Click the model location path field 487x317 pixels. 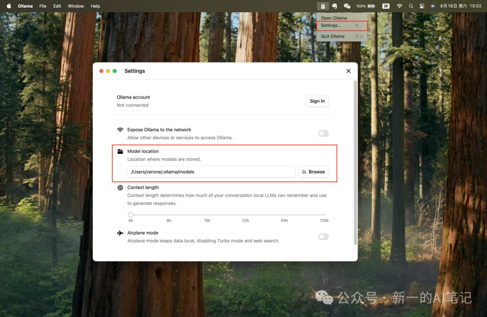(211, 172)
